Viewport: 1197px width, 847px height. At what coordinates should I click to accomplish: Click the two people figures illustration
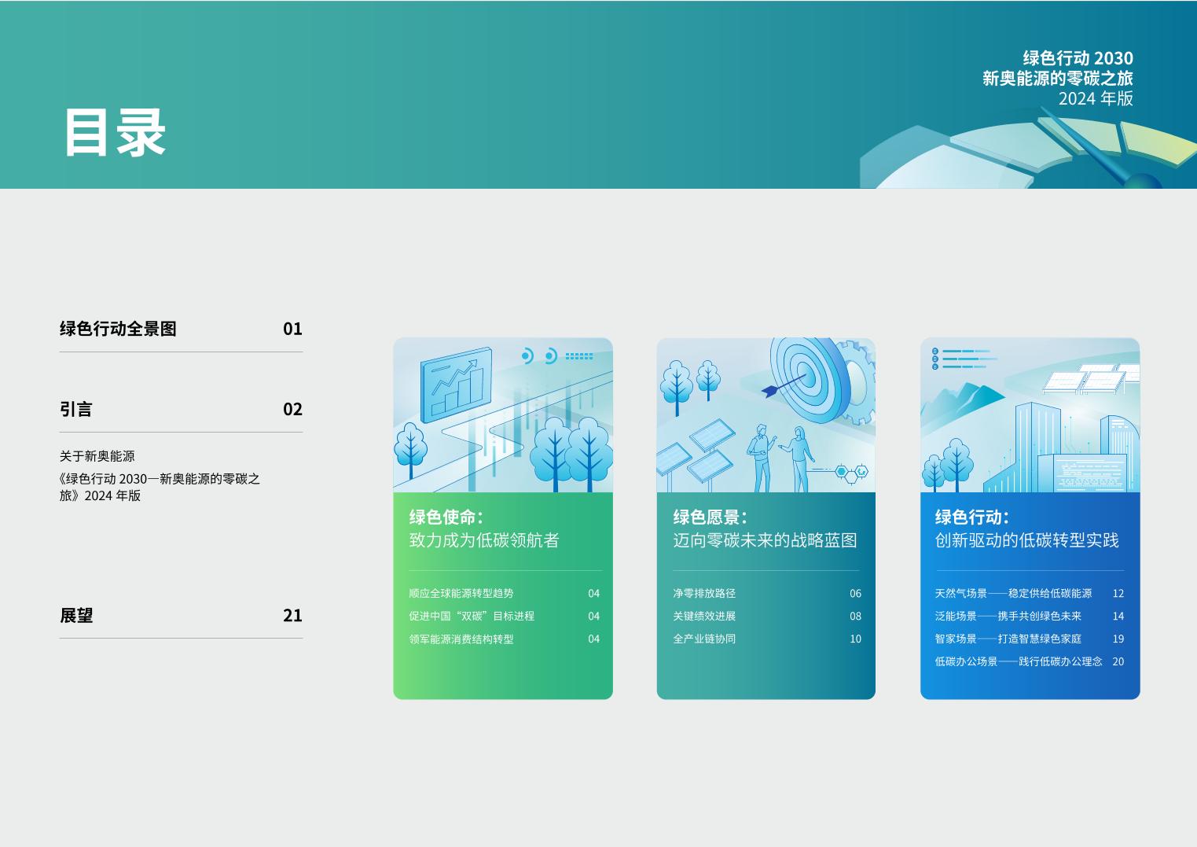(x=779, y=456)
